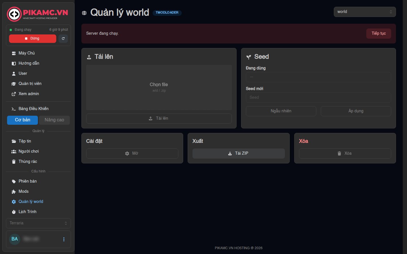
Task: Click the '6 giờ 9 phút' uptime text
Action: coord(59,30)
